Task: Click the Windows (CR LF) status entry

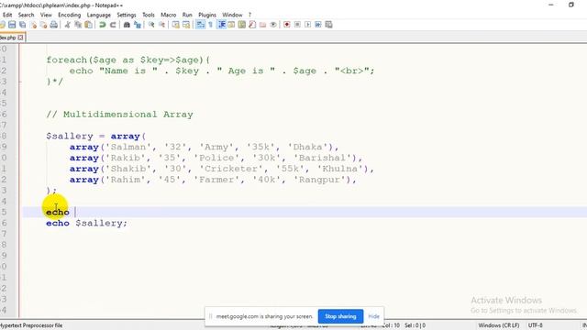Action: click(499, 325)
